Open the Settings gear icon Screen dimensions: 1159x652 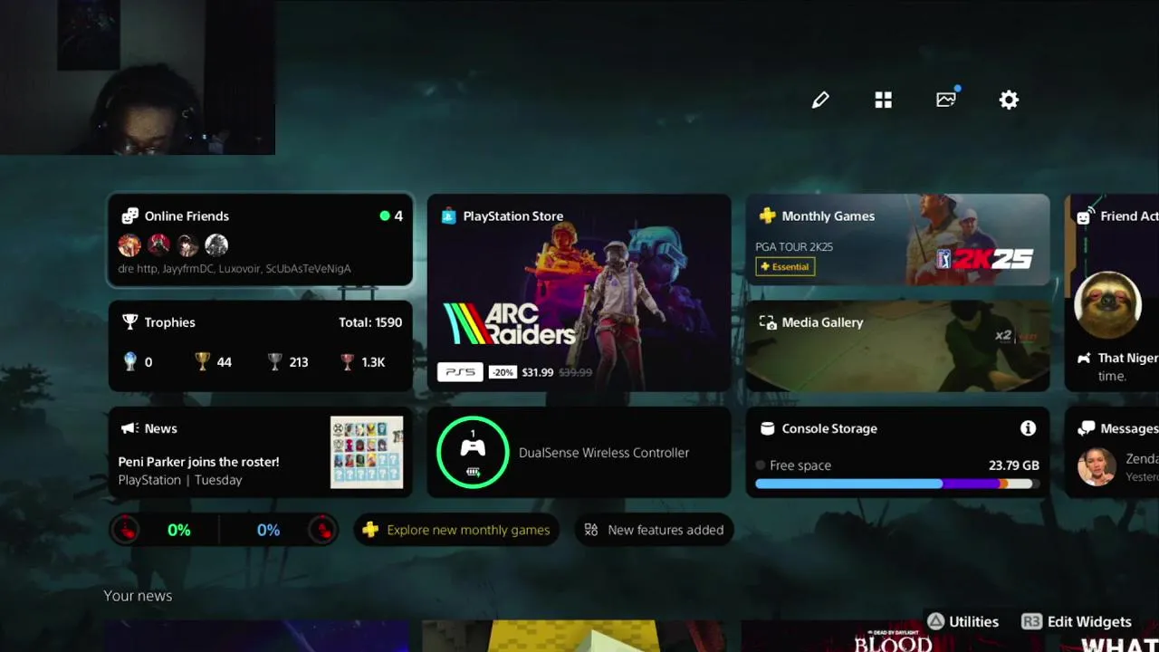(x=1009, y=100)
